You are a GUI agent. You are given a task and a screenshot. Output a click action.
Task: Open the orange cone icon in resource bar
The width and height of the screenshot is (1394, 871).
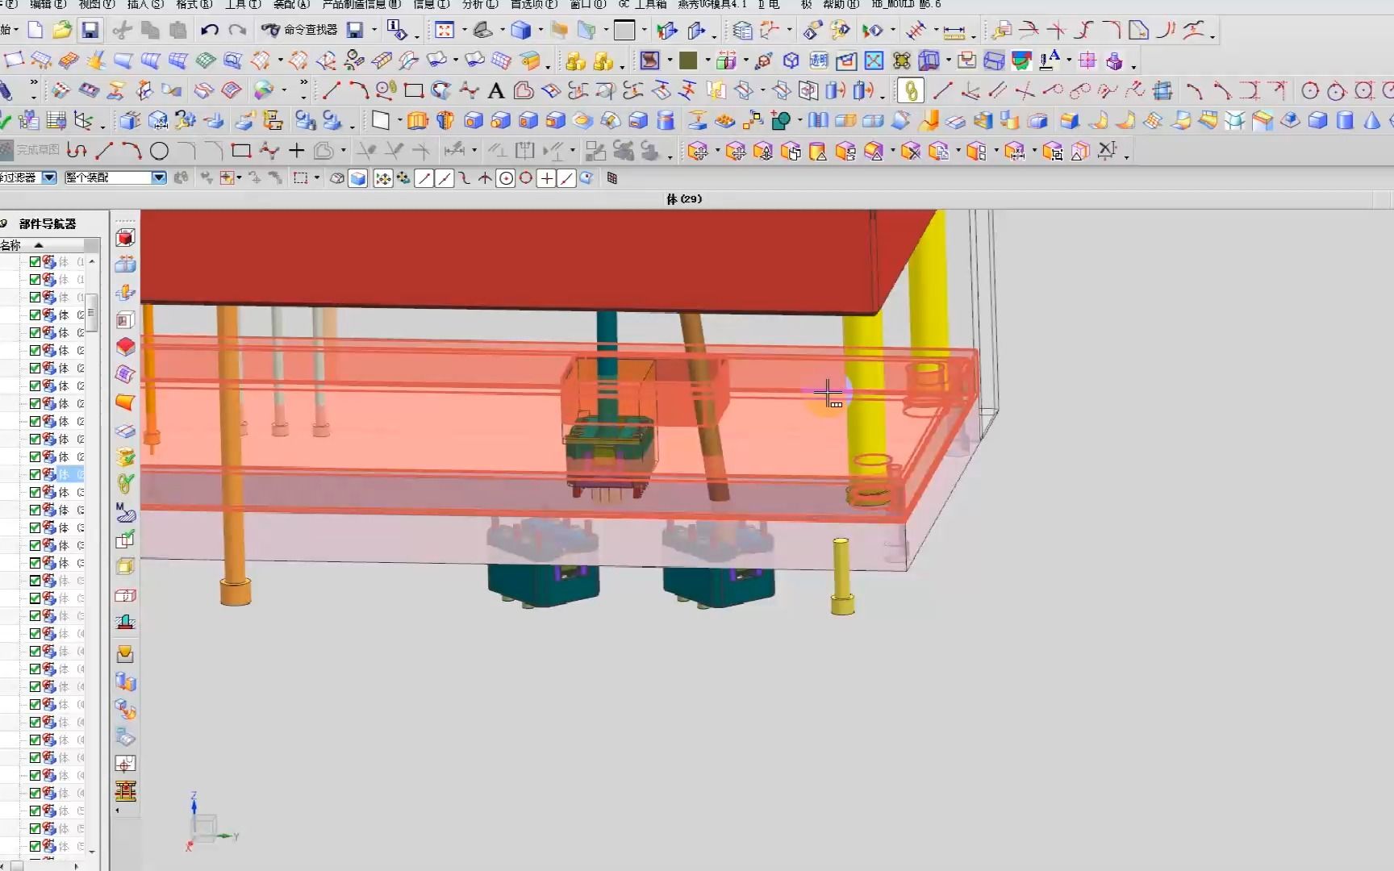(125, 402)
